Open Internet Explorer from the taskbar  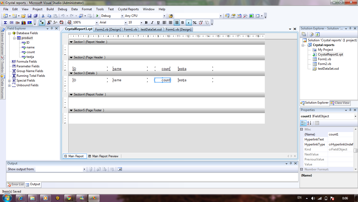pos(21,198)
